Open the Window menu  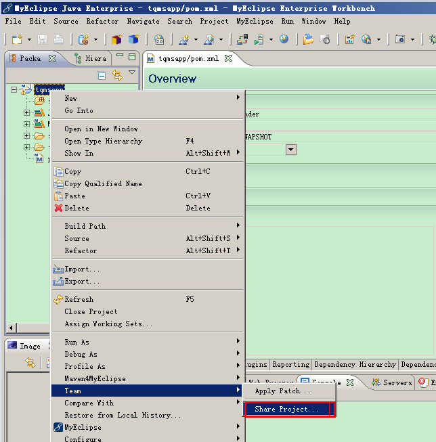pos(313,22)
